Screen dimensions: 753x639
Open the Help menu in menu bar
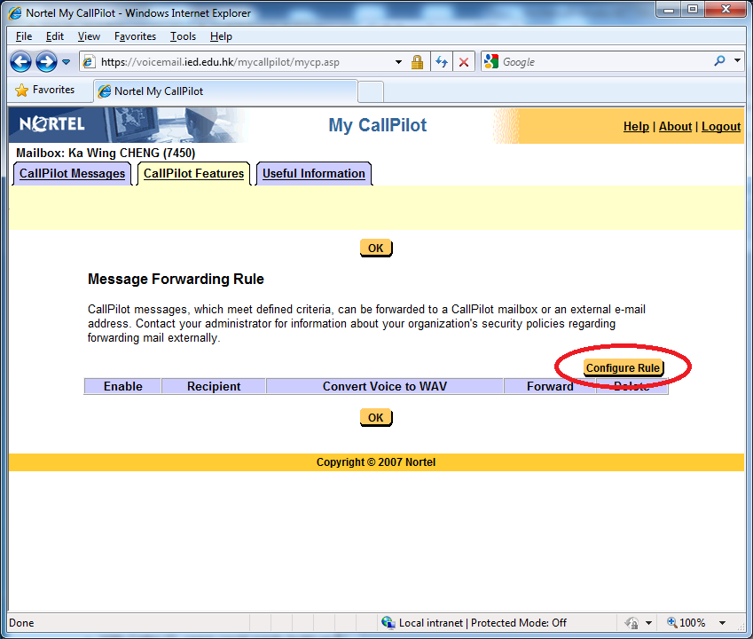tap(221, 36)
